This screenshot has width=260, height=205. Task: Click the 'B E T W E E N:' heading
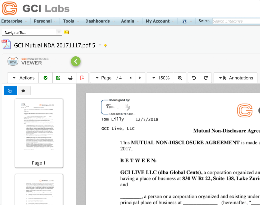(138, 161)
